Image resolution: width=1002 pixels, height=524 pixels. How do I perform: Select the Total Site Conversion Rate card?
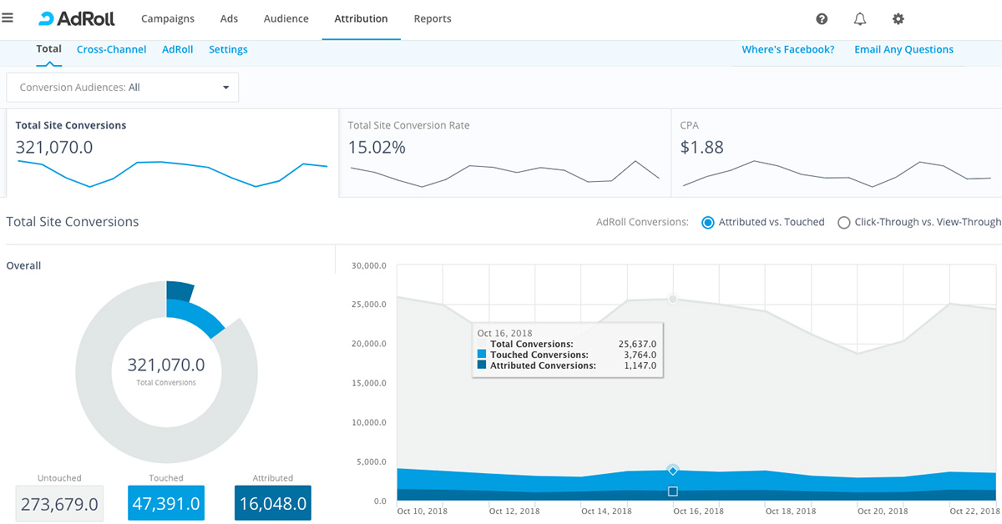coord(504,153)
